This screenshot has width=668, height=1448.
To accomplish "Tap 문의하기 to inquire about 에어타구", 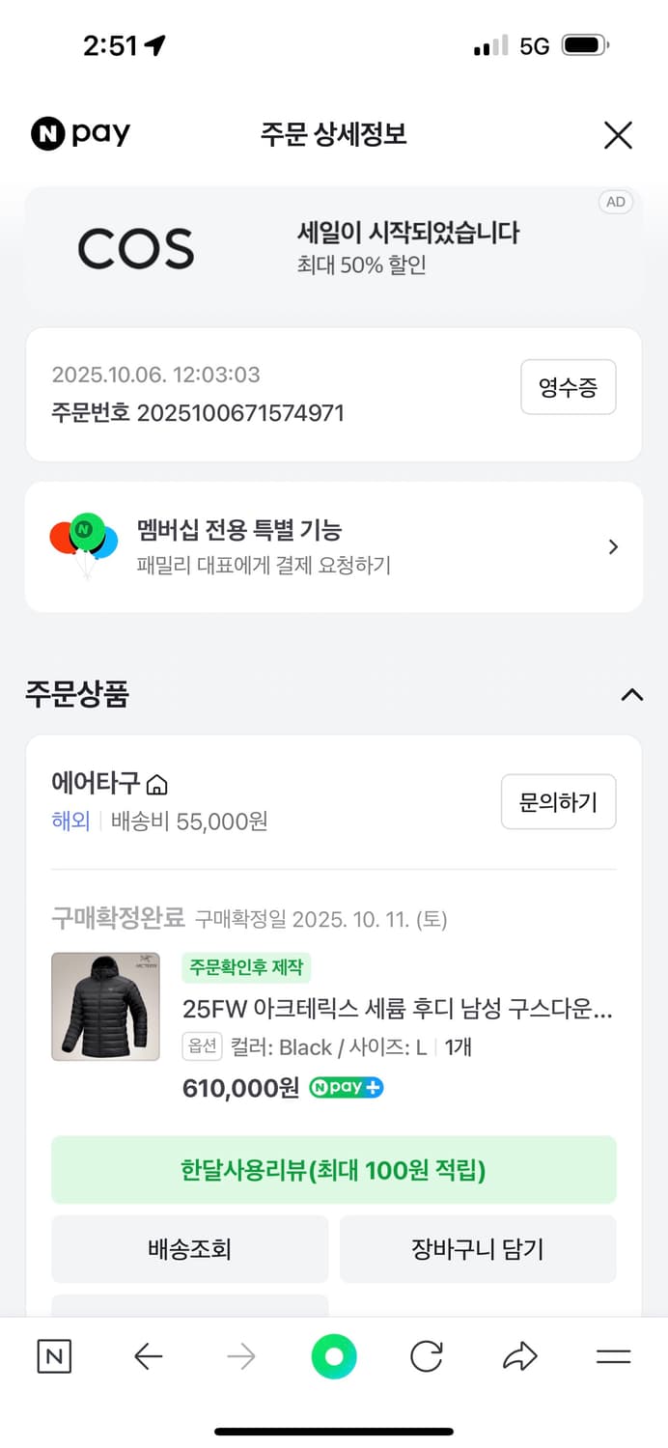I will [558, 801].
